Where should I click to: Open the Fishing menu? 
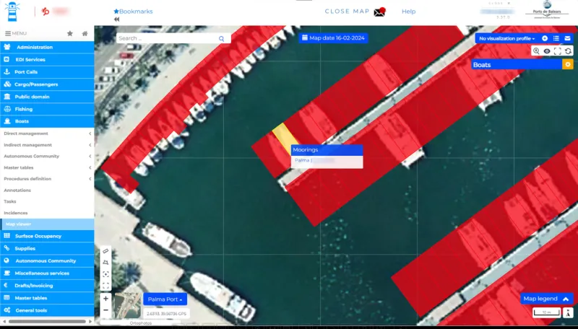point(47,109)
